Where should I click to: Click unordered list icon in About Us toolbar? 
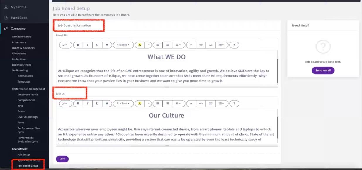pyautogui.click(x=158, y=45)
